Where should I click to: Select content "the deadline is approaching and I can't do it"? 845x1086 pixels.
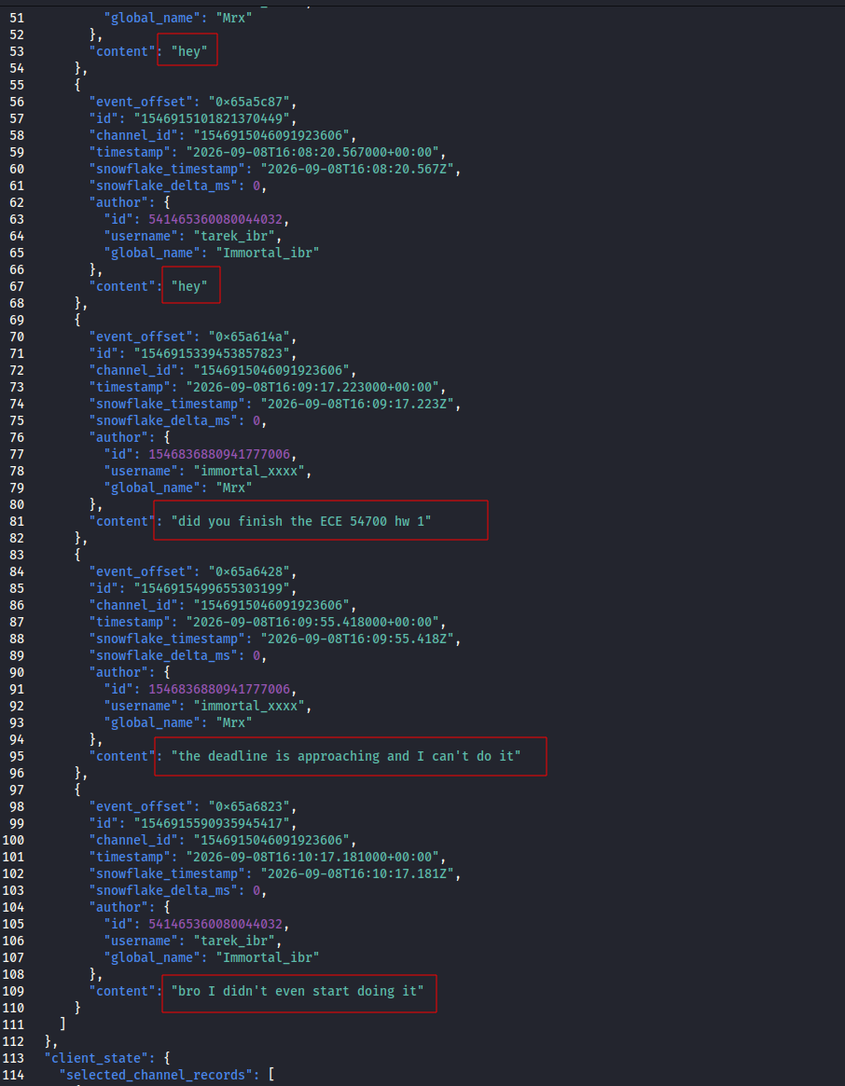point(347,756)
